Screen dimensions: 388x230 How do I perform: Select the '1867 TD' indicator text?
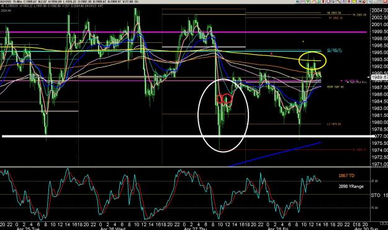pyautogui.click(x=346, y=175)
